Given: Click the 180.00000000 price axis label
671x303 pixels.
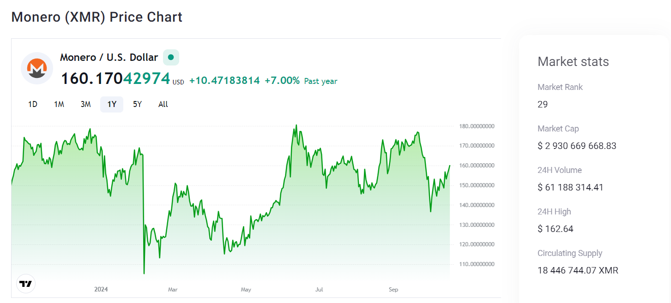Looking at the screenshot, I should [477, 126].
